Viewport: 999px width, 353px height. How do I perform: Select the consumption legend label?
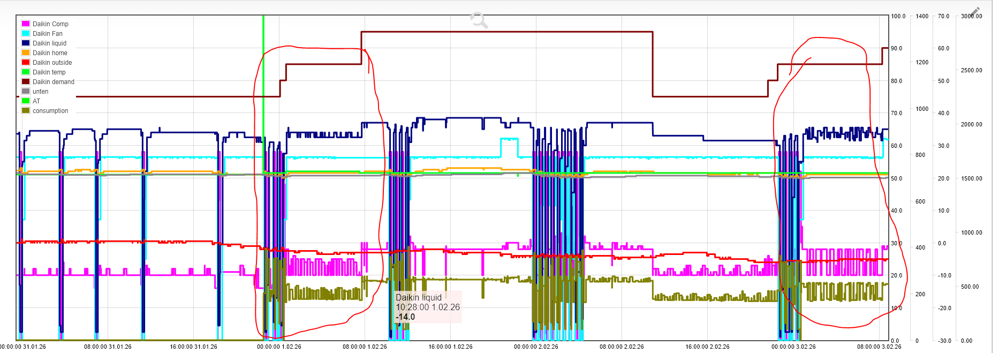[x=50, y=111]
